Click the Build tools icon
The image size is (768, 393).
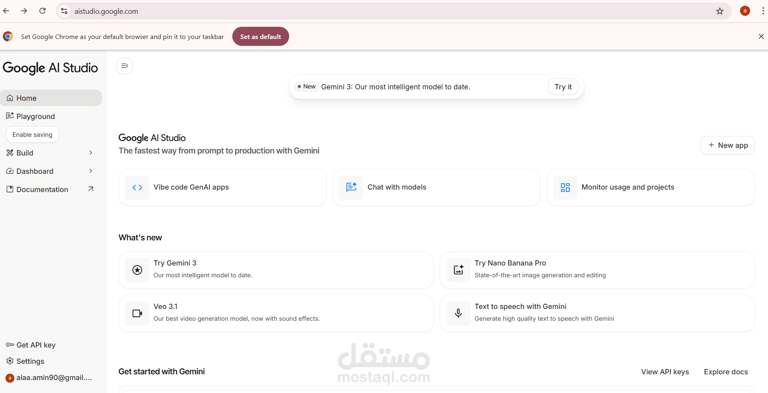(x=10, y=153)
